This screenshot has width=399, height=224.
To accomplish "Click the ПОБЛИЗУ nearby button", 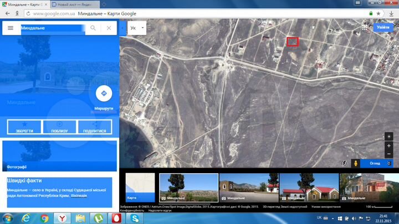I will click(59, 127).
